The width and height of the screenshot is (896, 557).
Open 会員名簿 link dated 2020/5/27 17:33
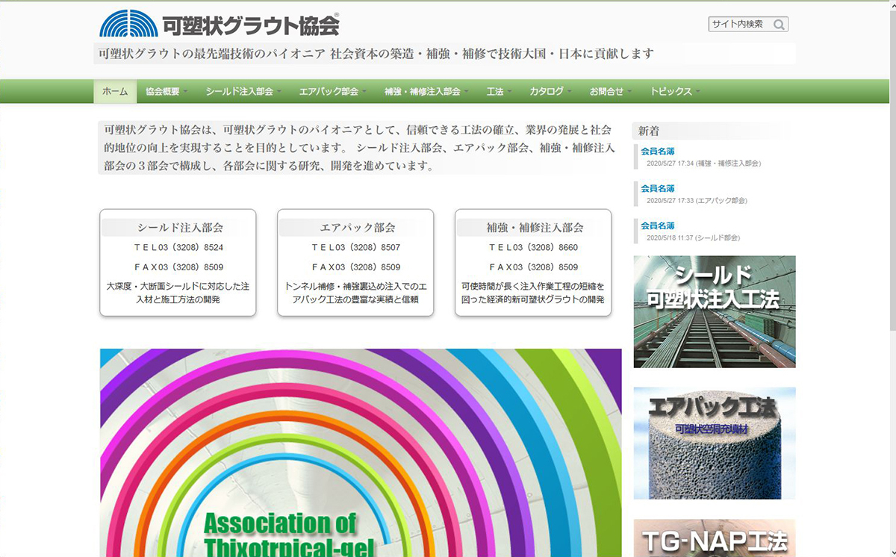(x=658, y=189)
